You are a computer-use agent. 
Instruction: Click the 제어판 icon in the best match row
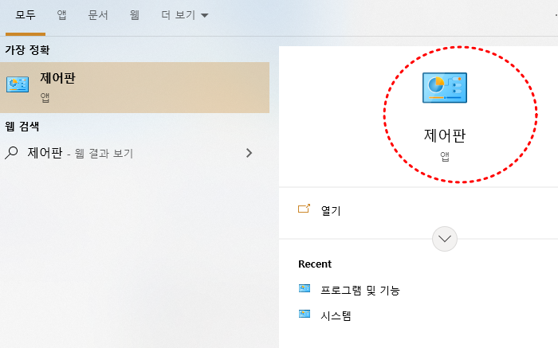click(x=18, y=84)
